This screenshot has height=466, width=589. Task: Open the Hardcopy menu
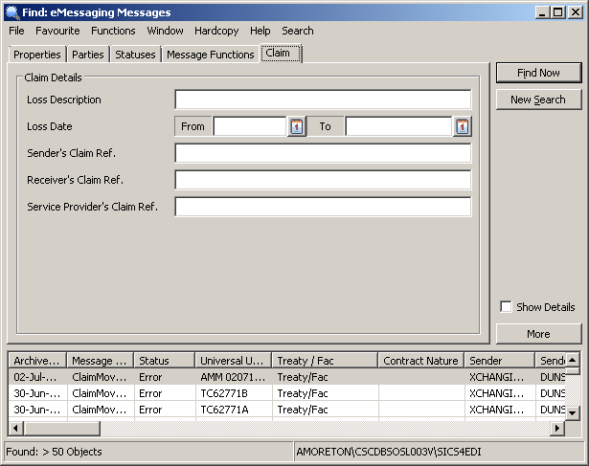click(216, 31)
